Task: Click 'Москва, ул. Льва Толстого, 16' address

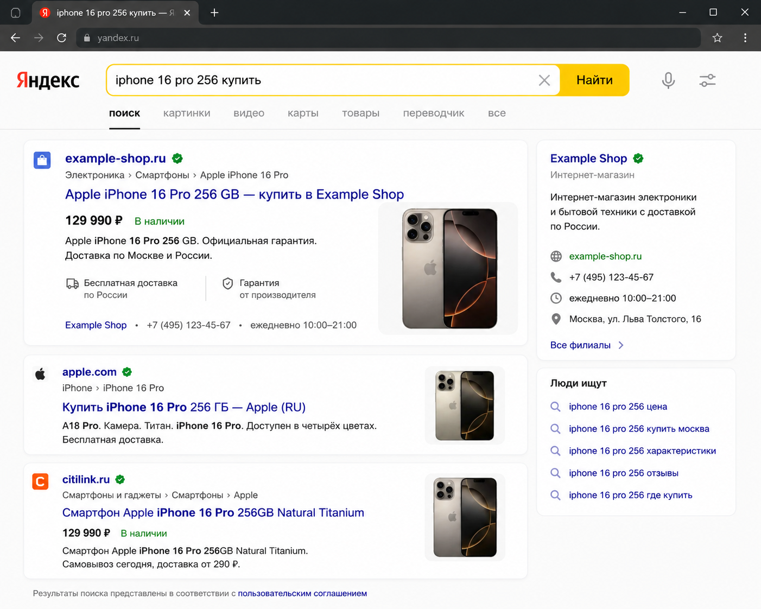Action: [635, 319]
